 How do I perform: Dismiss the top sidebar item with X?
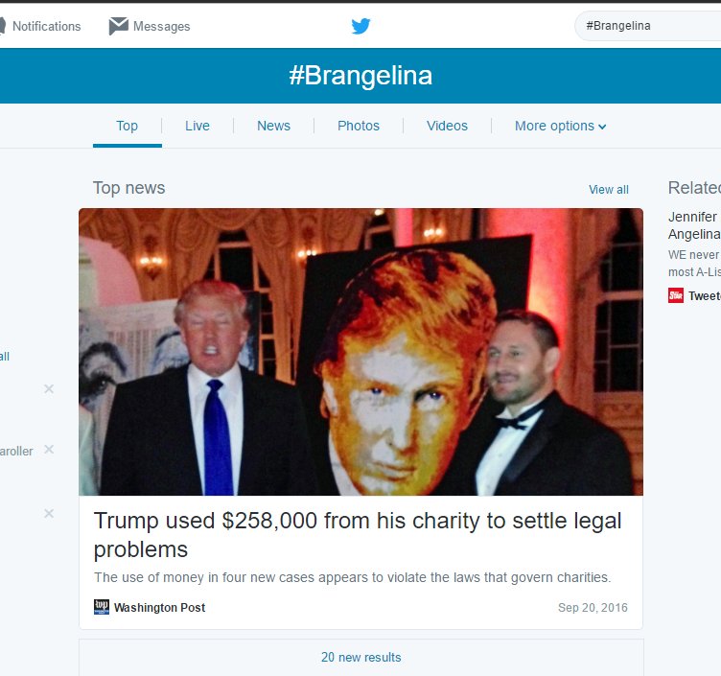coord(49,389)
